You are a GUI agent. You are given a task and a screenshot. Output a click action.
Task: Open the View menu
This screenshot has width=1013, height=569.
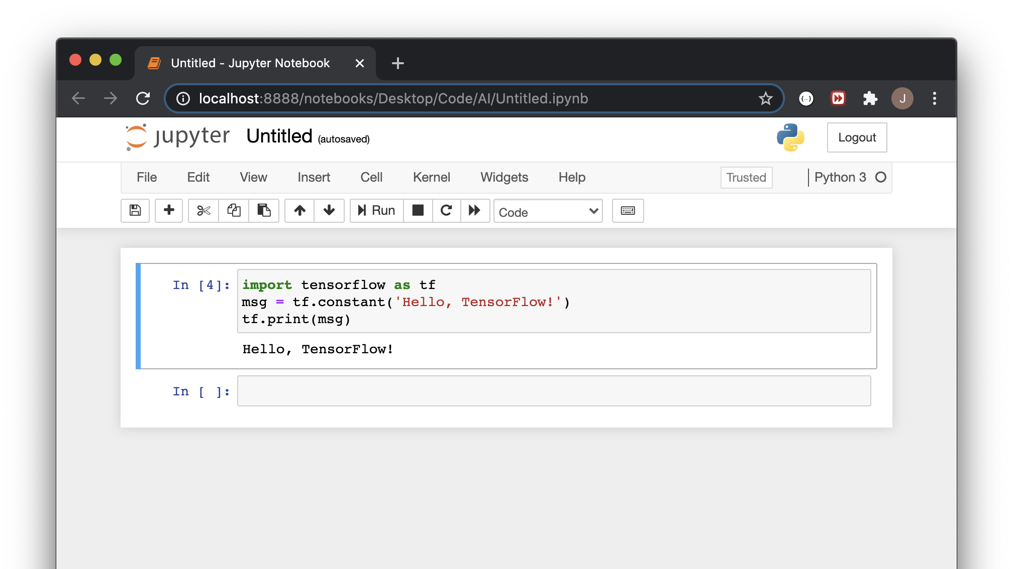[x=254, y=177]
